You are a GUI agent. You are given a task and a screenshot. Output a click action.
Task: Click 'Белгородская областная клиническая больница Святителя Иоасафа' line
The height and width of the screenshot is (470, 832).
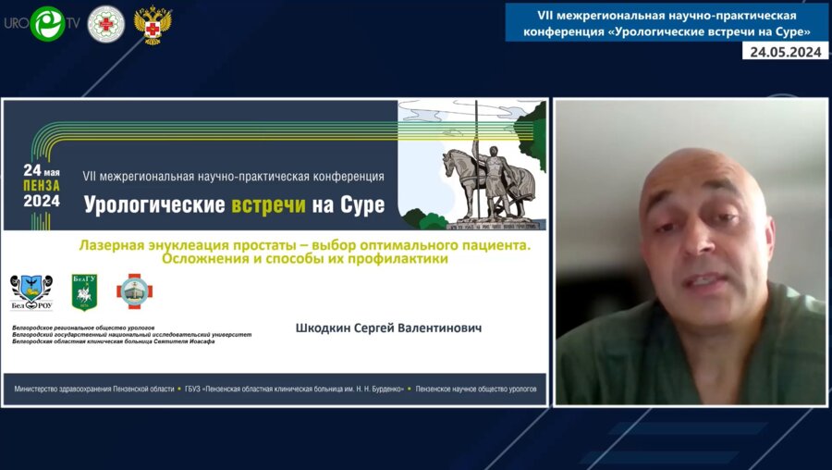pos(113,341)
